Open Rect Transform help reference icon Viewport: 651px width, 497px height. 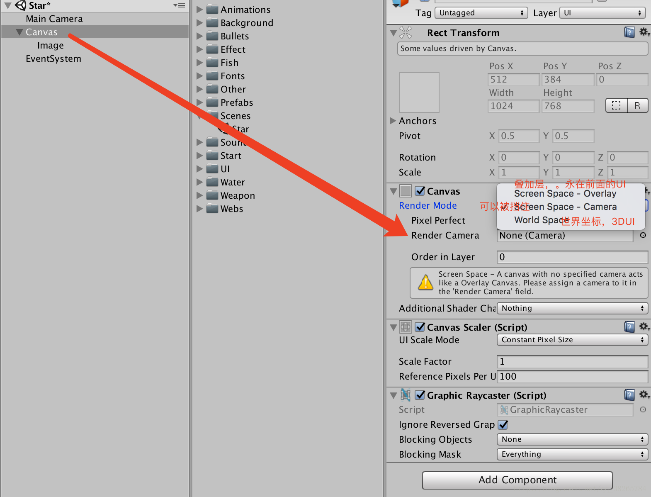point(629,32)
